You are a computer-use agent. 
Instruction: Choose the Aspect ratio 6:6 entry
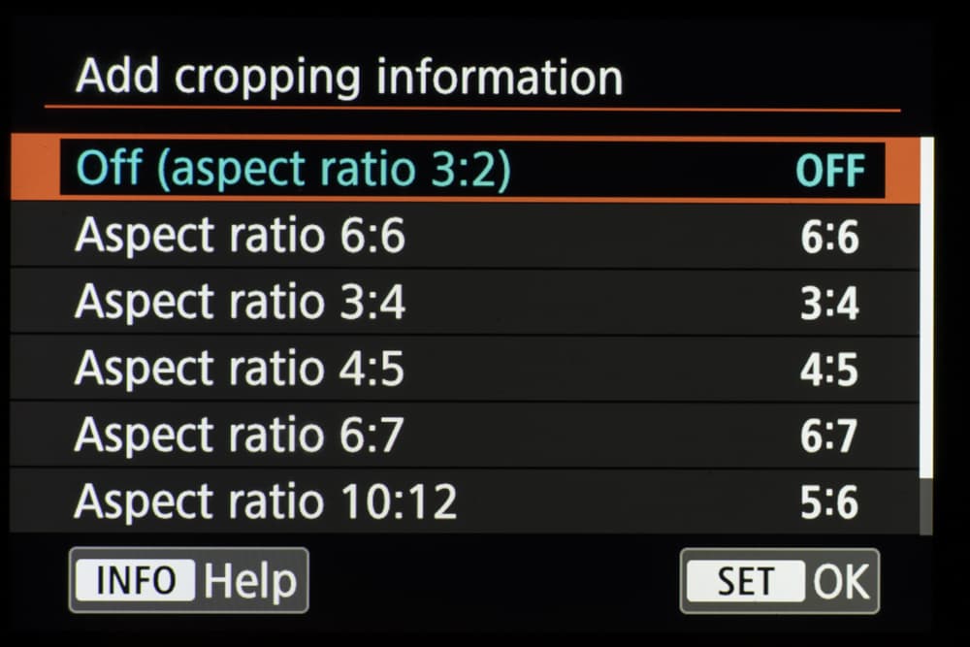(240, 237)
